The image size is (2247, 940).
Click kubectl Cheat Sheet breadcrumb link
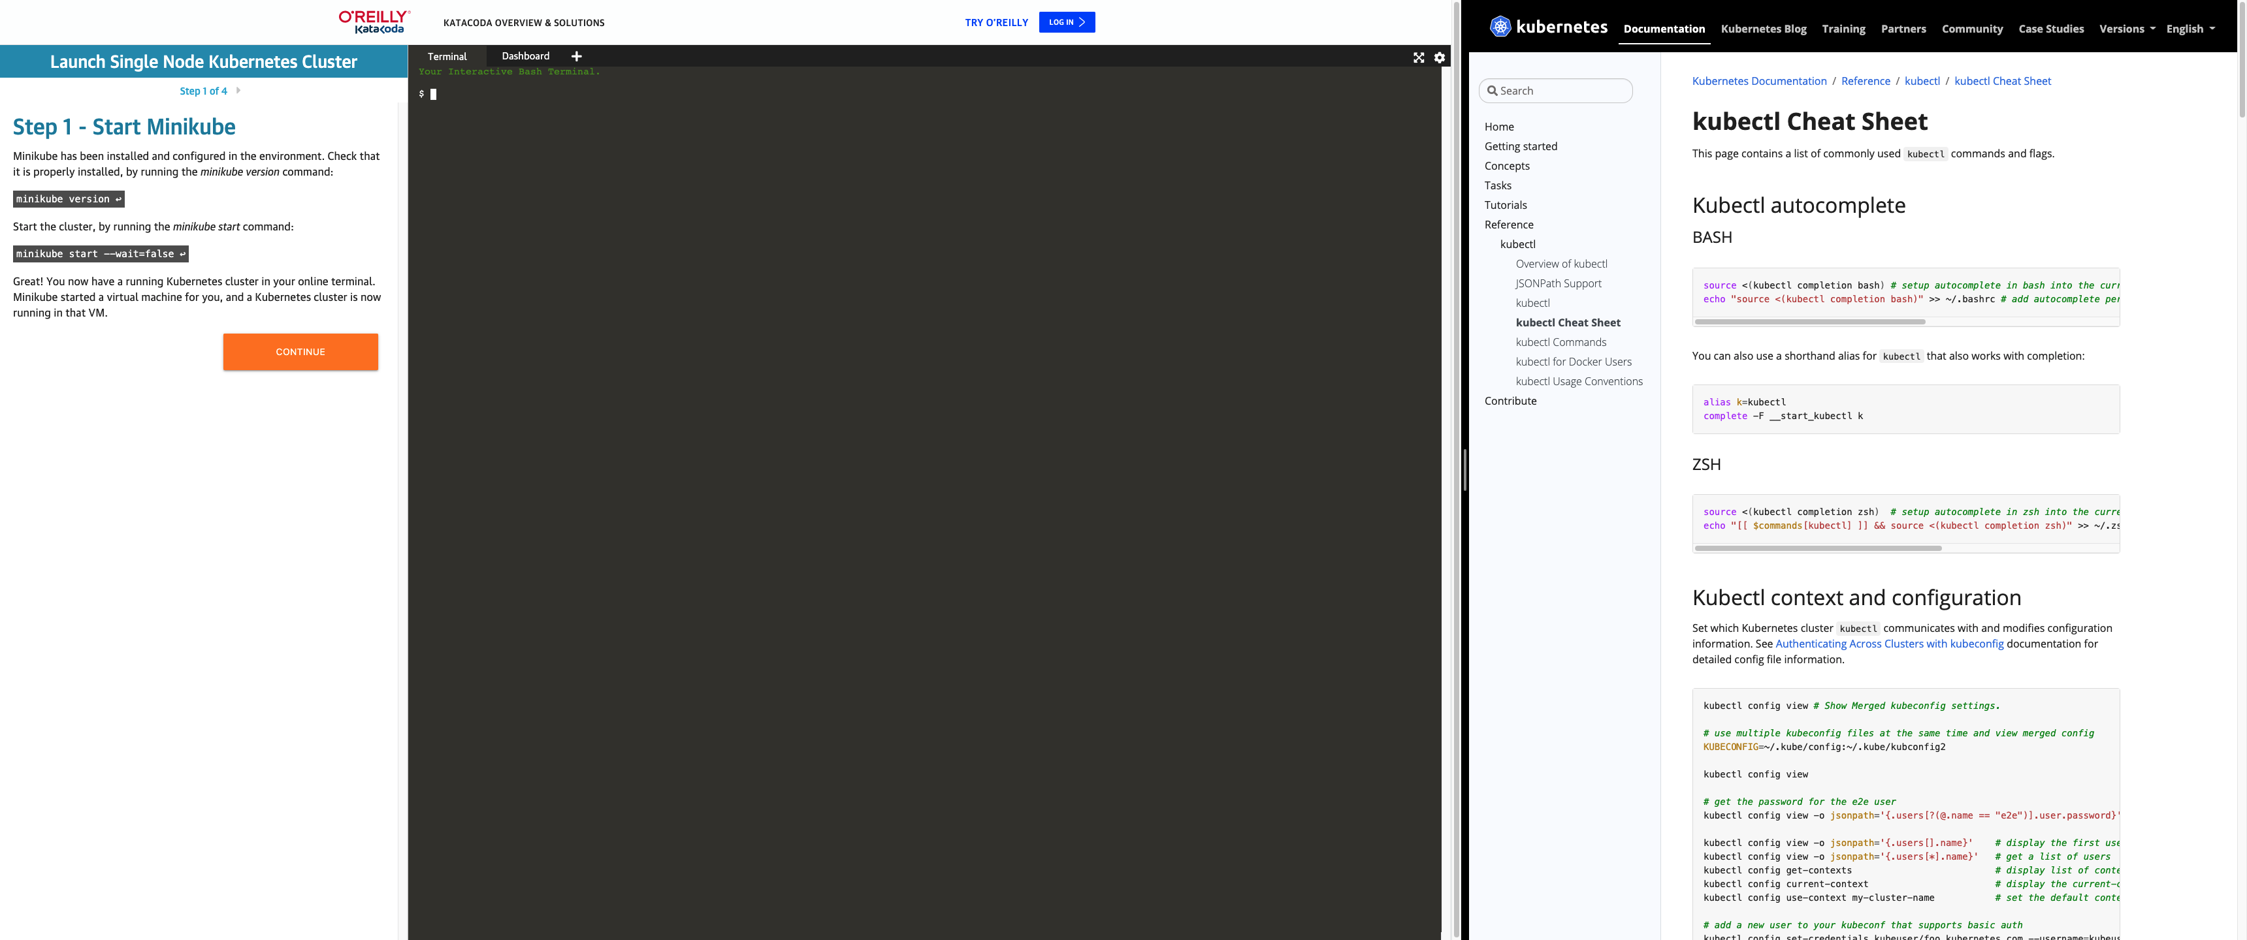coord(2002,81)
